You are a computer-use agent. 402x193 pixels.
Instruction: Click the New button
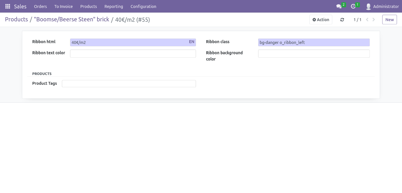coord(389,20)
